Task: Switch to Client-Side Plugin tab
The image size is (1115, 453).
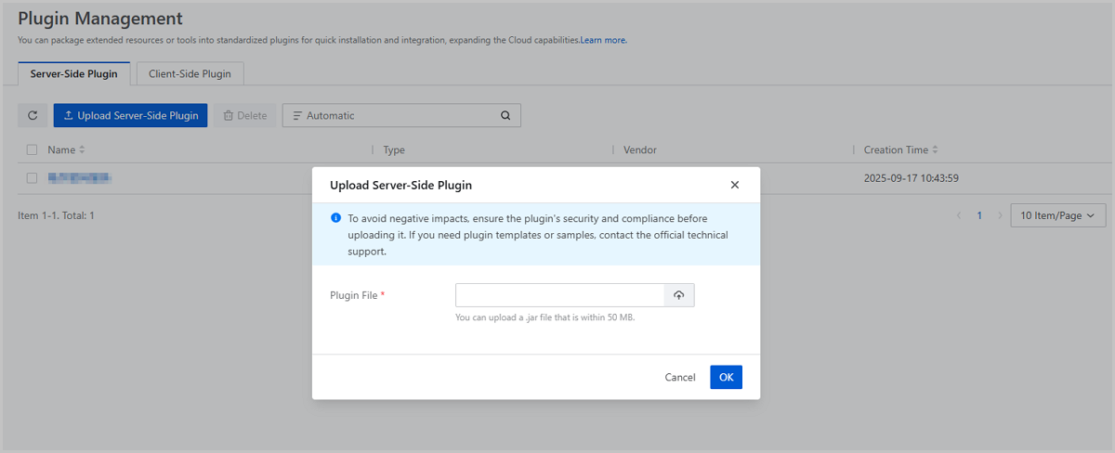Action: click(x=190, y=73)
